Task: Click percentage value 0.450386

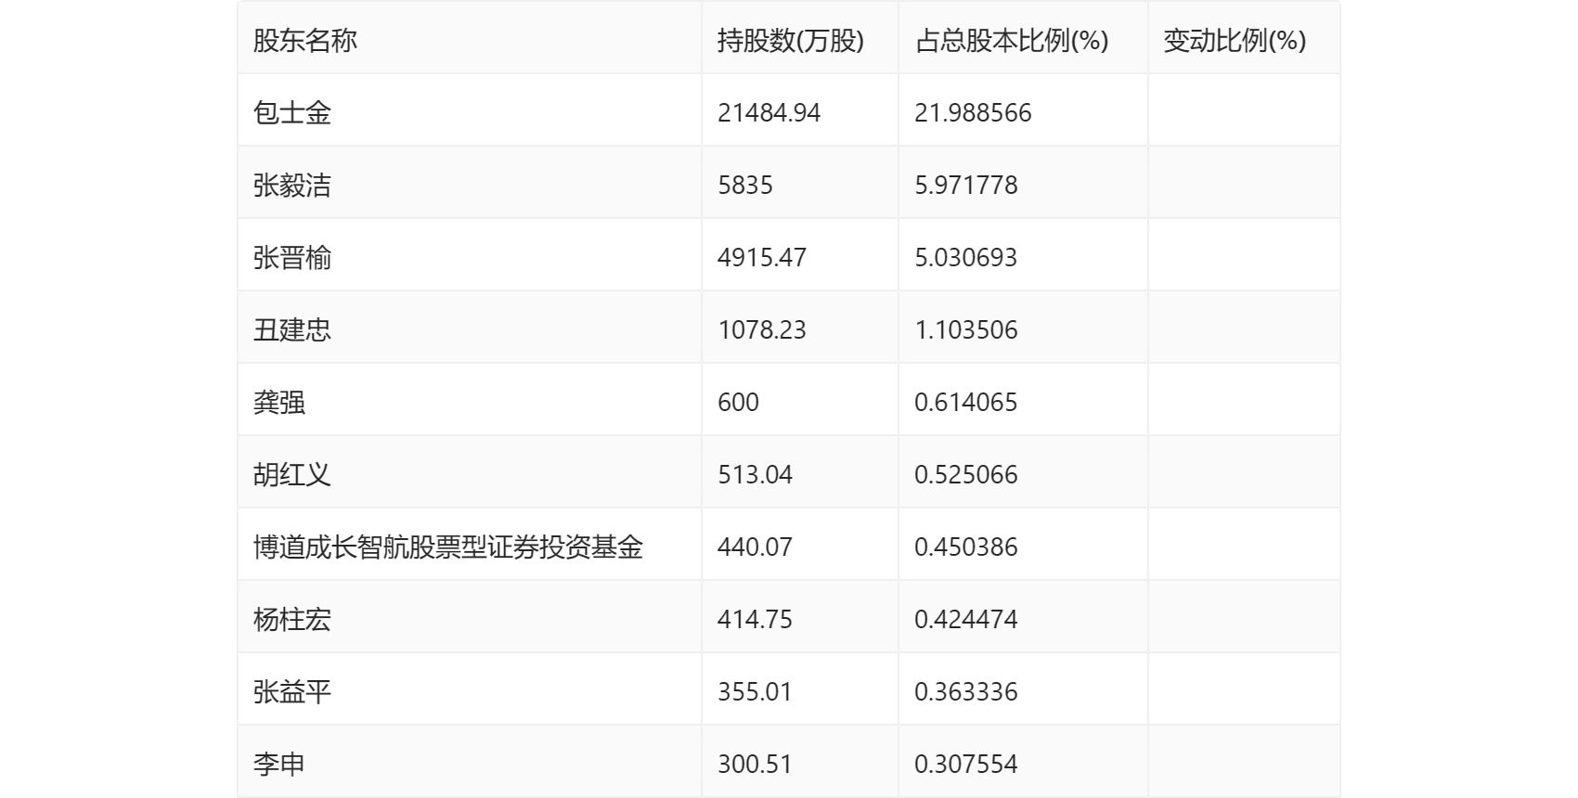Action: [966, 547]
